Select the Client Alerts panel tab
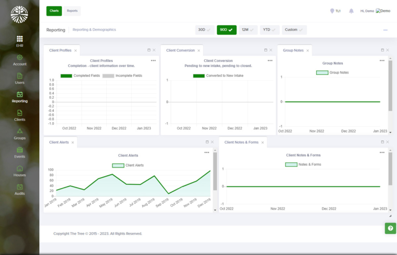397x255 pixels. tap(59, 142)
